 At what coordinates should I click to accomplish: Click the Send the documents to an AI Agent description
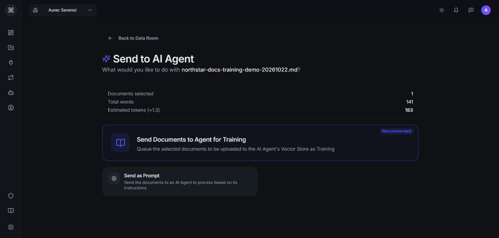click(181, 185)
